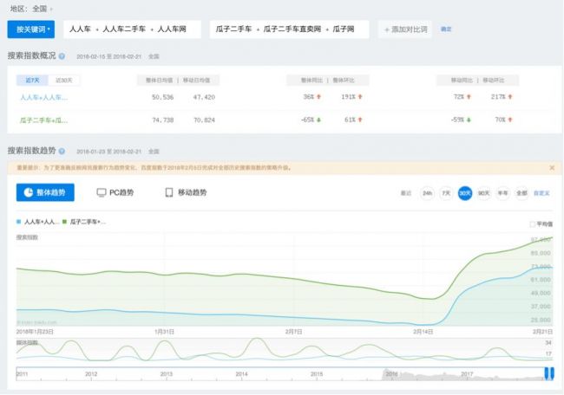
Task: Click the 50,536 daily average value
Action: [162, 97]
